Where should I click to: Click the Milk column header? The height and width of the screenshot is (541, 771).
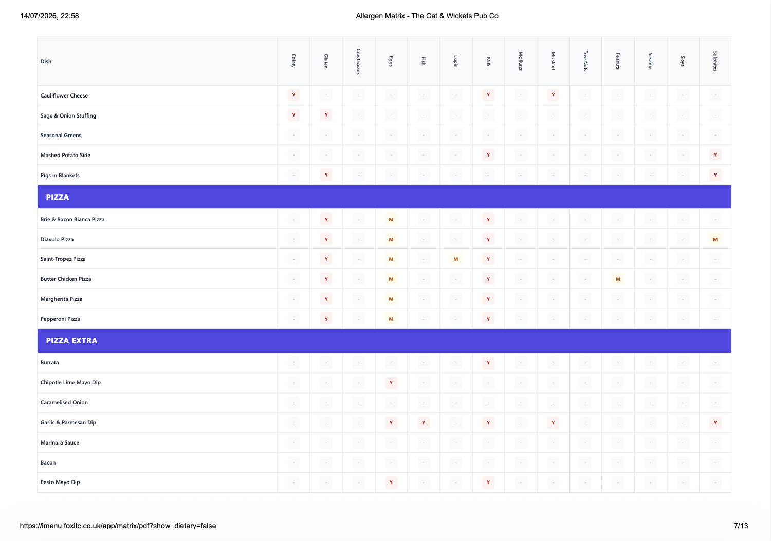tap(488, 61)
